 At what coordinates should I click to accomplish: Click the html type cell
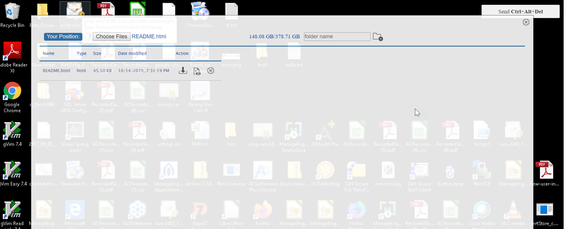pos(81,71)
